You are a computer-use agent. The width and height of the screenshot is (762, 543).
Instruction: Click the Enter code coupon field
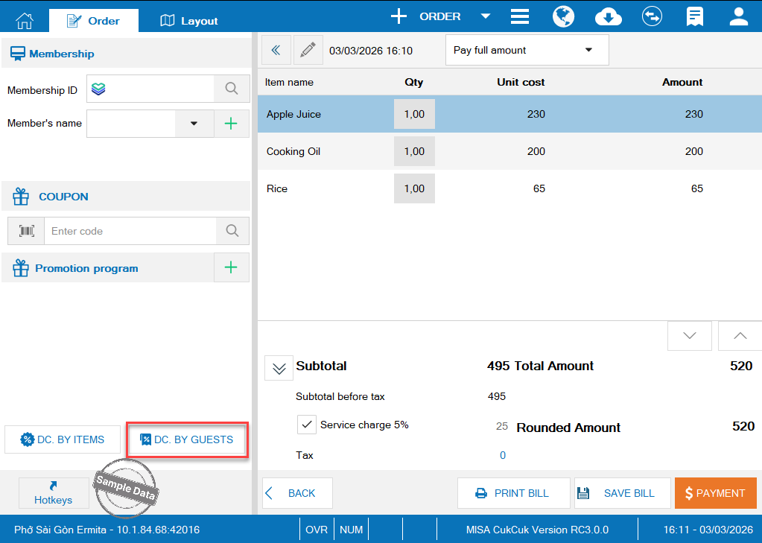pos(130,231)
